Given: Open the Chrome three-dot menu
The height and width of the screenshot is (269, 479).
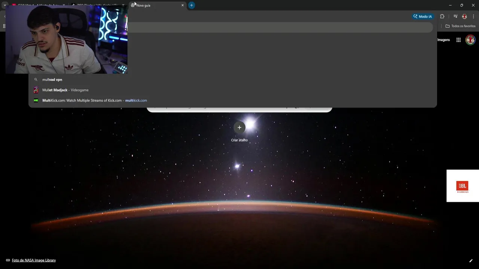Looking at the screenshot, I should pos(473,16).
